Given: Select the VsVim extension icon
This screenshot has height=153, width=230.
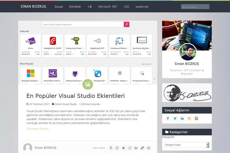Looking at the screenshot, I should tap(31, 41).
